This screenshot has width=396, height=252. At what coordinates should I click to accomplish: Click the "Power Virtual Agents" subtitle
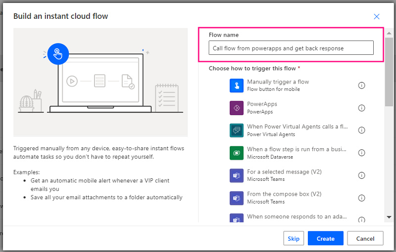point(271,134)
